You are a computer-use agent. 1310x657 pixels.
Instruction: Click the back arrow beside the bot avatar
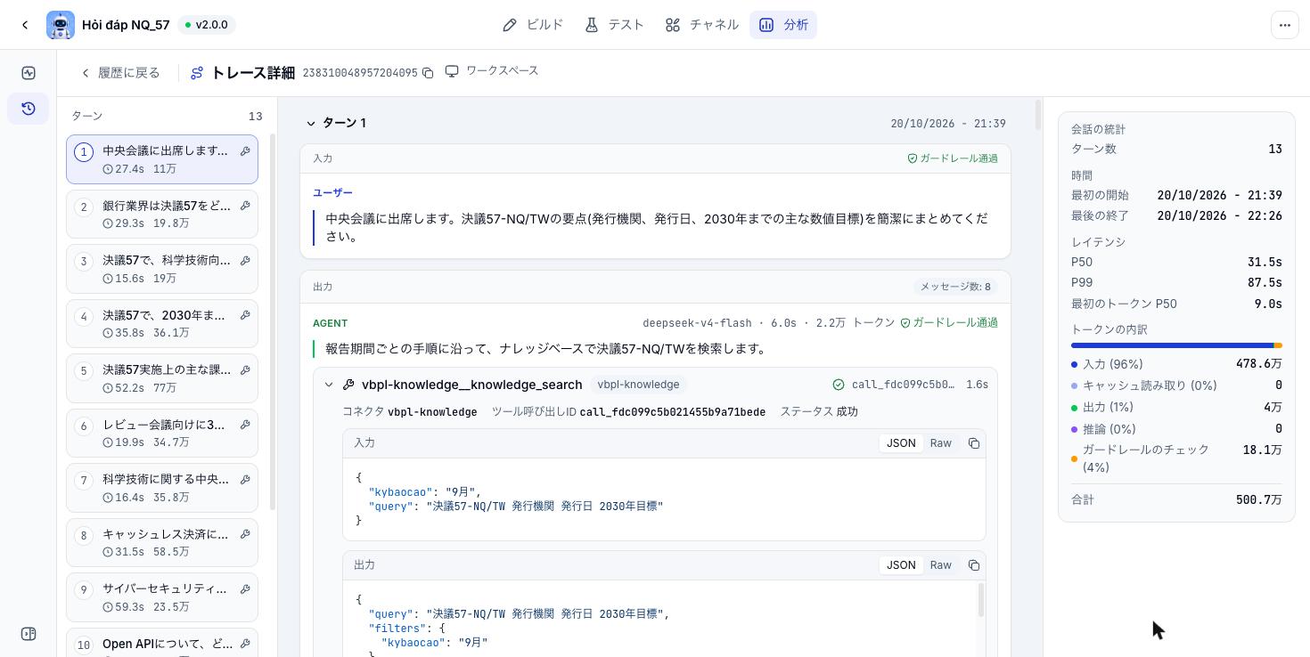25,25
